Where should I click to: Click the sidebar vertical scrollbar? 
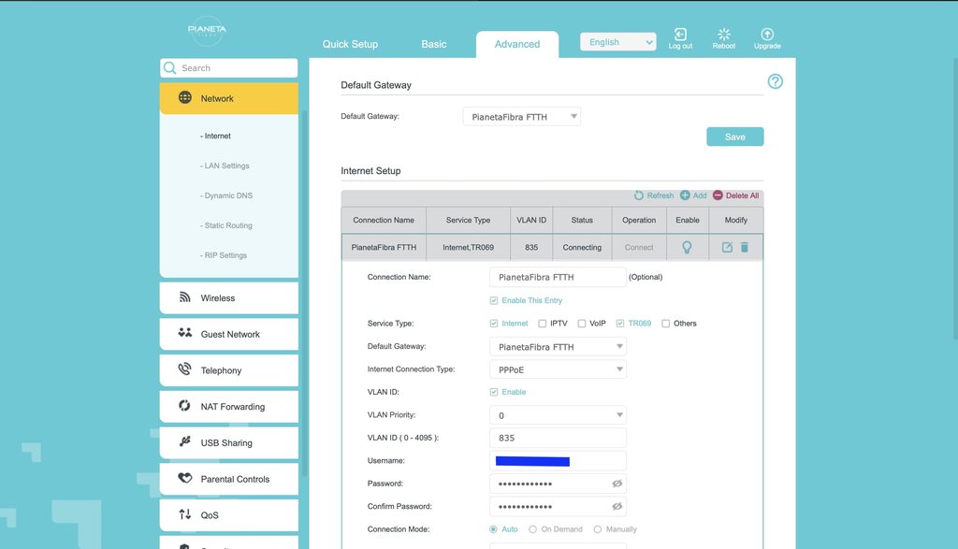304,293
